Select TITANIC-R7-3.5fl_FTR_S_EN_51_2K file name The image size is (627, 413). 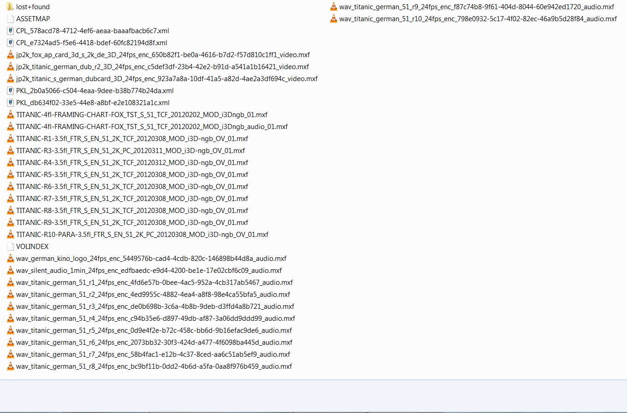pyautogui.click(x=132, y=199)
